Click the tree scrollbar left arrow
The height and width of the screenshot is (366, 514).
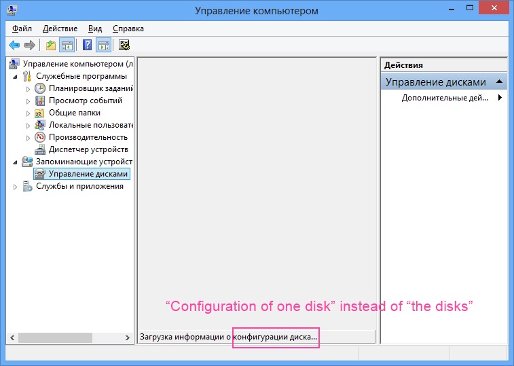pyautogui.click(x=12, y=337)
